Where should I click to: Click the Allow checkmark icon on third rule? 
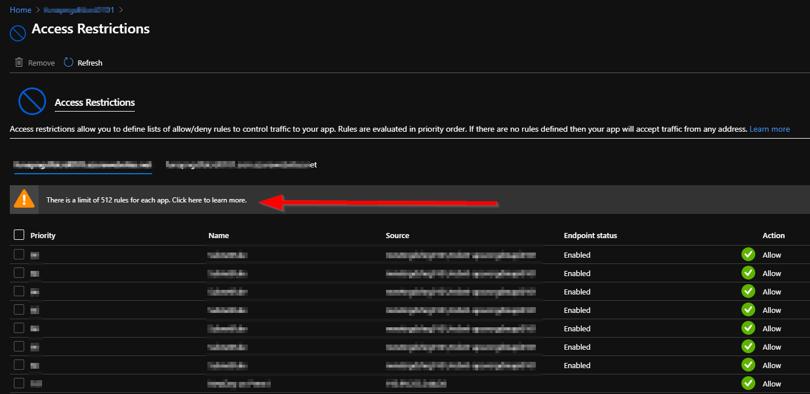pyautogui.click(x=748, y=291)
